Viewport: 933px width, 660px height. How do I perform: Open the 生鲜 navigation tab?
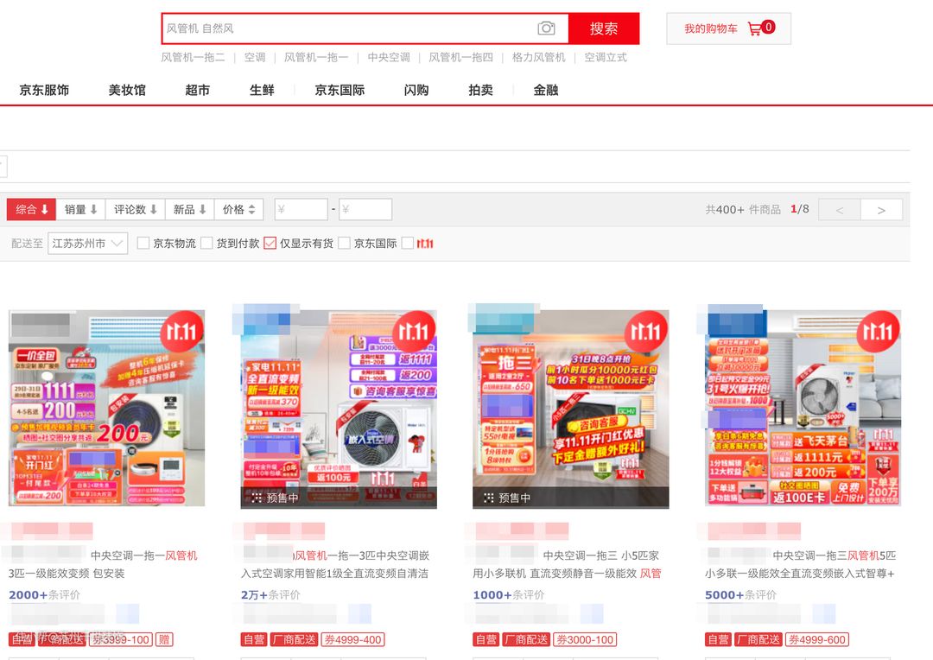pyautogui.click(x=262, y=90)
